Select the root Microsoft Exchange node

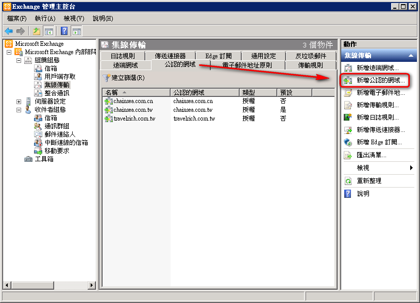pyautogui.click(x=39, y=44)
